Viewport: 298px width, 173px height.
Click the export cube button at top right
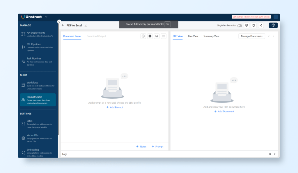273,25
